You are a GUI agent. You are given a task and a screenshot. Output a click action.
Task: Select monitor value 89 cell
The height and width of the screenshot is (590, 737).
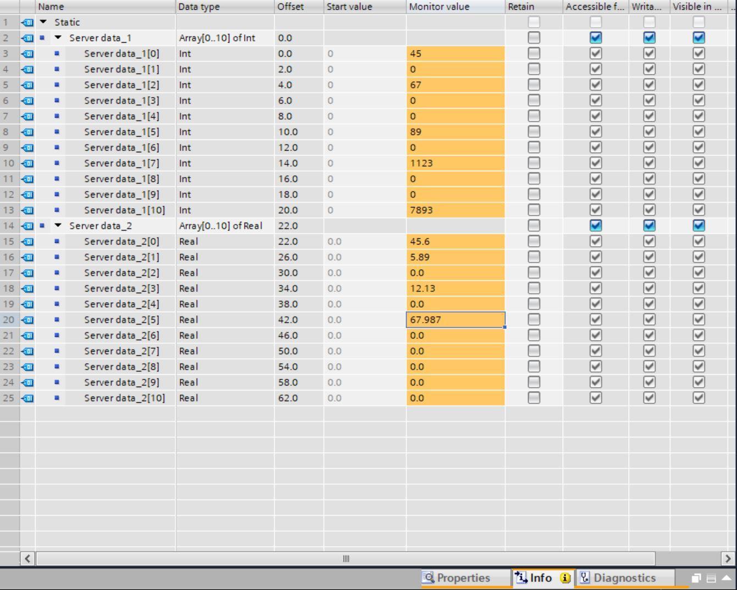pyautogui.click(x=456, y=132)
